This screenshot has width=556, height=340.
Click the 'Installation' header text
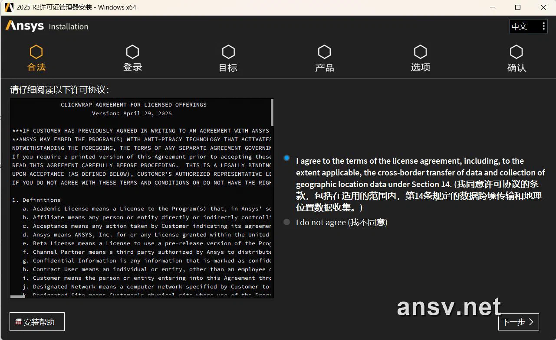point(69,26)
